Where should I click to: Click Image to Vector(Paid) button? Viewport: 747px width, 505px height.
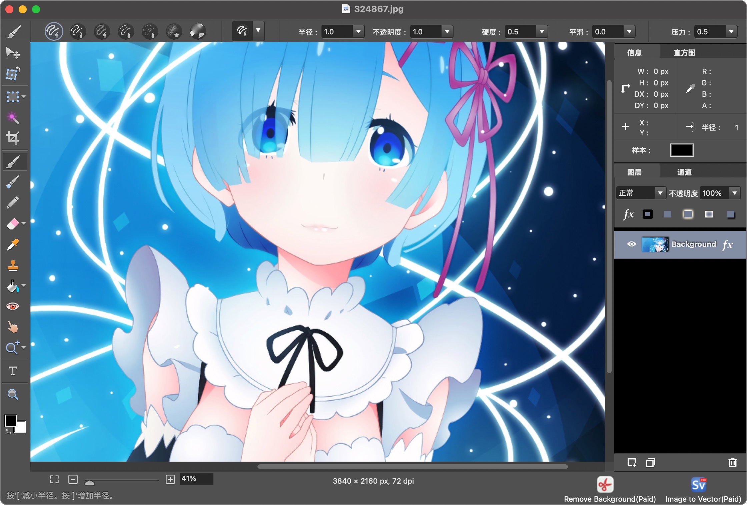[703, 490]
